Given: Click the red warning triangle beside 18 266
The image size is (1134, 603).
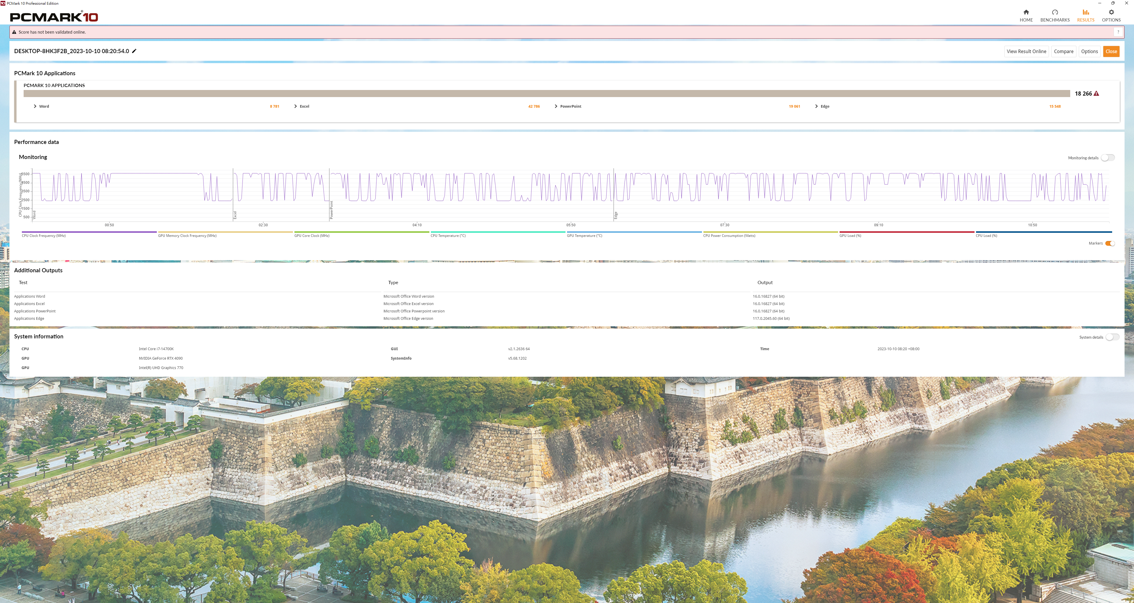Looking at the screenshot, I should (x=1096, y=94).
